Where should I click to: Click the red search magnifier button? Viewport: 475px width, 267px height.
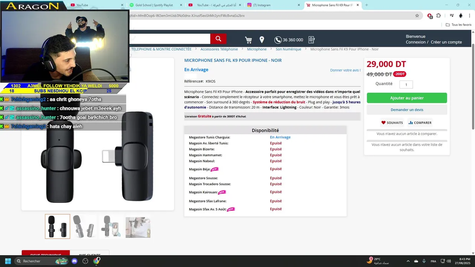click(x=218, y=39)
